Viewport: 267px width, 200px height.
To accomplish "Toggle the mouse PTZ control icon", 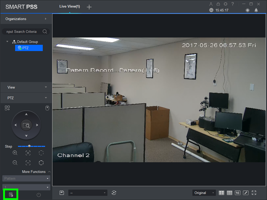I will click(47, 108).
